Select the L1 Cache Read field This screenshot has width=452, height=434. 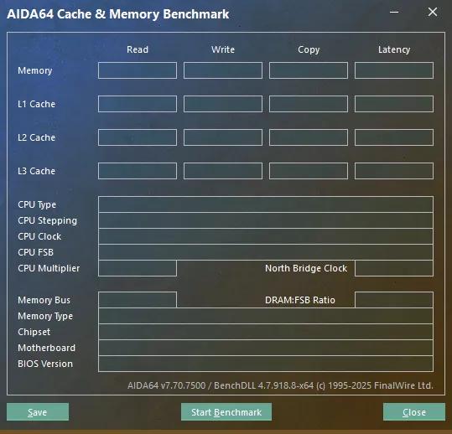pos(138,104)
